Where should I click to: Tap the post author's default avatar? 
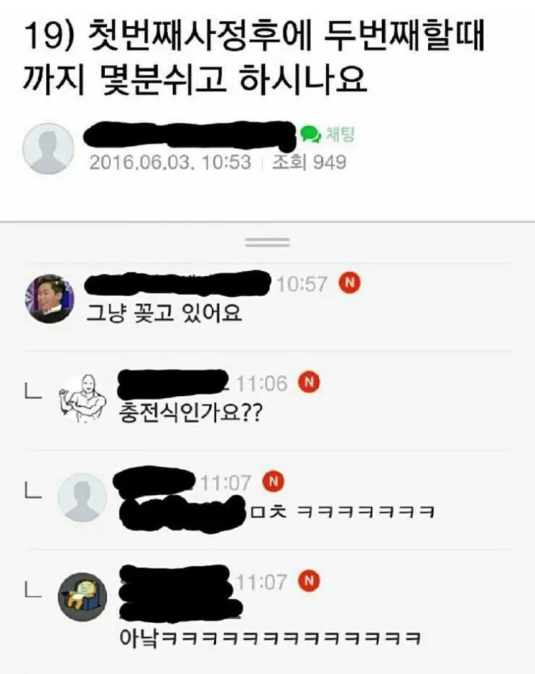48,148
